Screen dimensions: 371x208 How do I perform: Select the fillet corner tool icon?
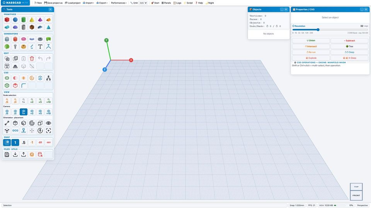click(x=24, y=86)
